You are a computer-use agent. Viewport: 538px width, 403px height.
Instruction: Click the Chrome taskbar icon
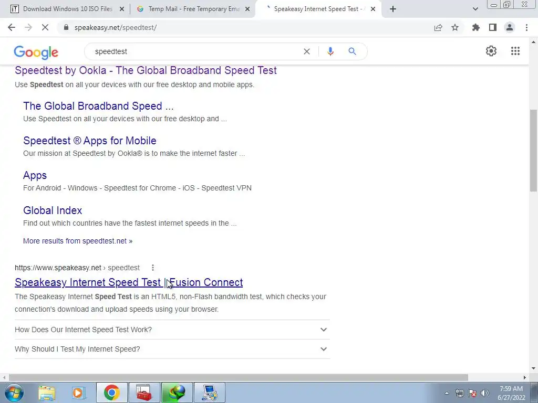(111, 393)
